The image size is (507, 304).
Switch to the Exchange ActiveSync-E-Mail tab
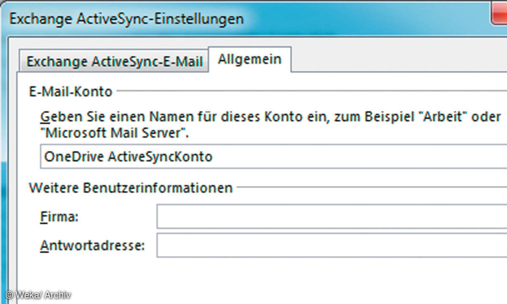114,62
